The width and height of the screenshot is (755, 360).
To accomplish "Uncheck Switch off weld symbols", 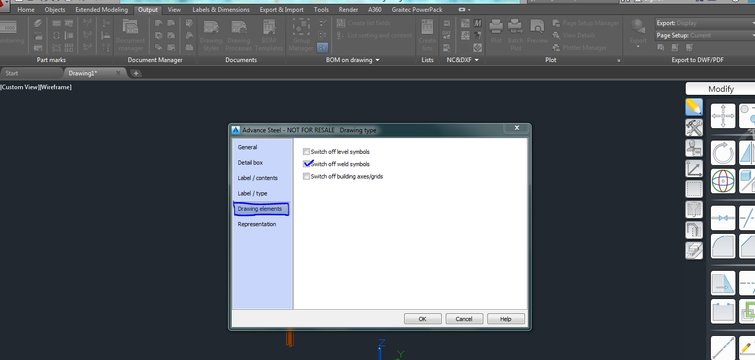I will click(307, 164).
